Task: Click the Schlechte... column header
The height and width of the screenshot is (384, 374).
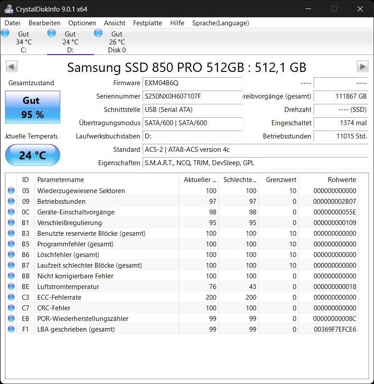Action: pyautogui.click(x=239, y=180)
